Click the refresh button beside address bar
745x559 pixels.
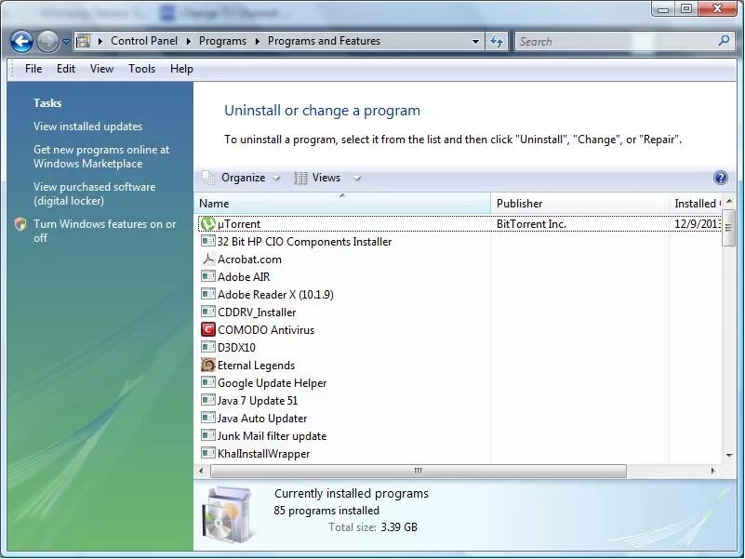point(497,42)
